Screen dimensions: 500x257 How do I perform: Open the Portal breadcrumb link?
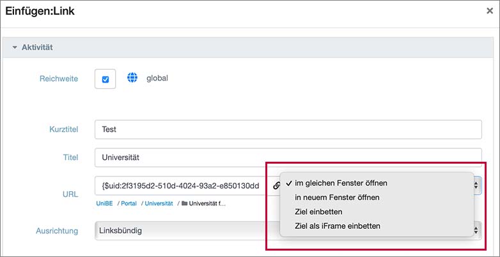[129, 203]
